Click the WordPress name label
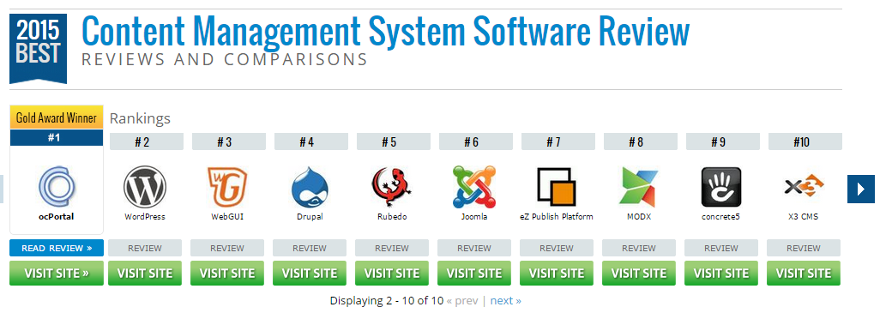The height and width of the screenshot is (325, 886). click(x=145, y=216)
